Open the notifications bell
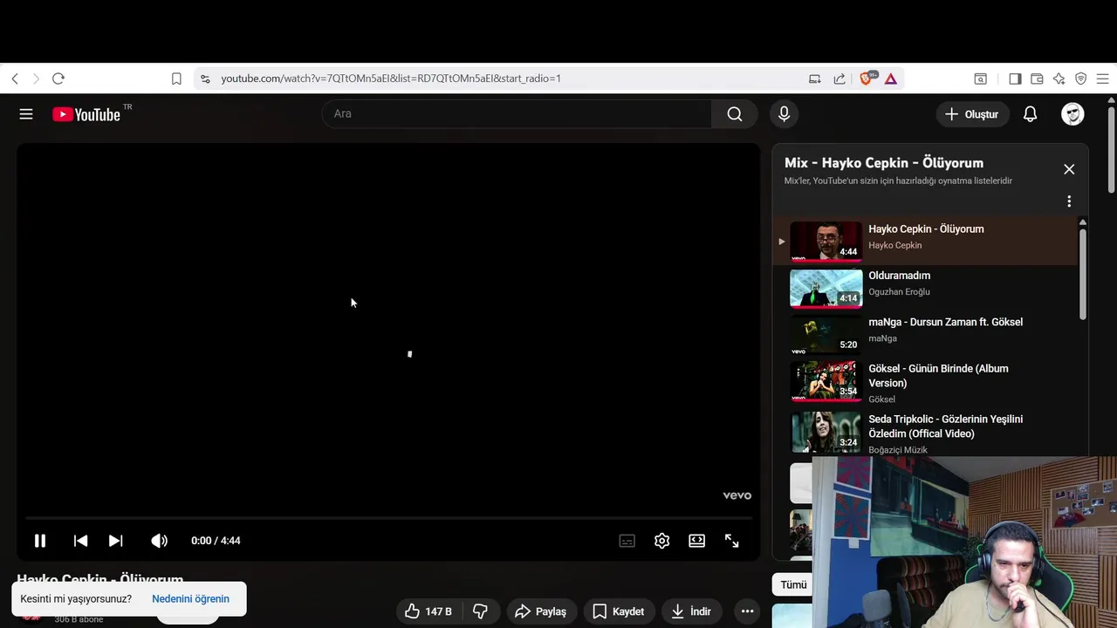 click(1030, 114)
